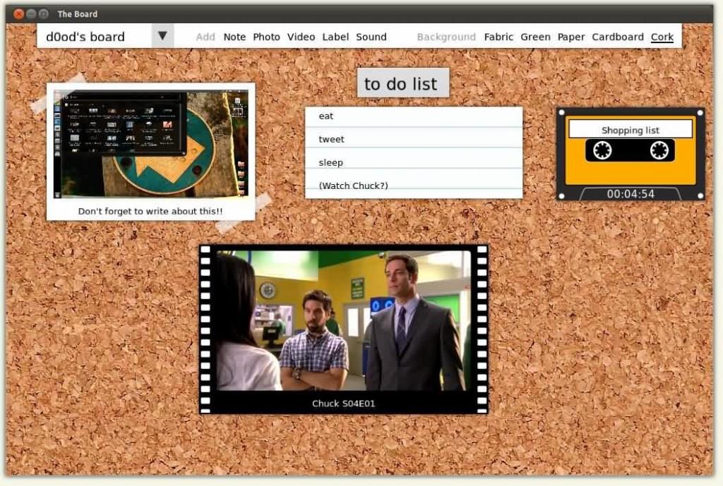Image resolution: width=723 pixels, height=486 pixels.
Task: Add a Label to the board
Action: click(x=335, y=37)
